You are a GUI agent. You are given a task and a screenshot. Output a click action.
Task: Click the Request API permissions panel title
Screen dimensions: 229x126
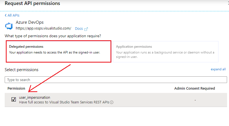point(32,4)
